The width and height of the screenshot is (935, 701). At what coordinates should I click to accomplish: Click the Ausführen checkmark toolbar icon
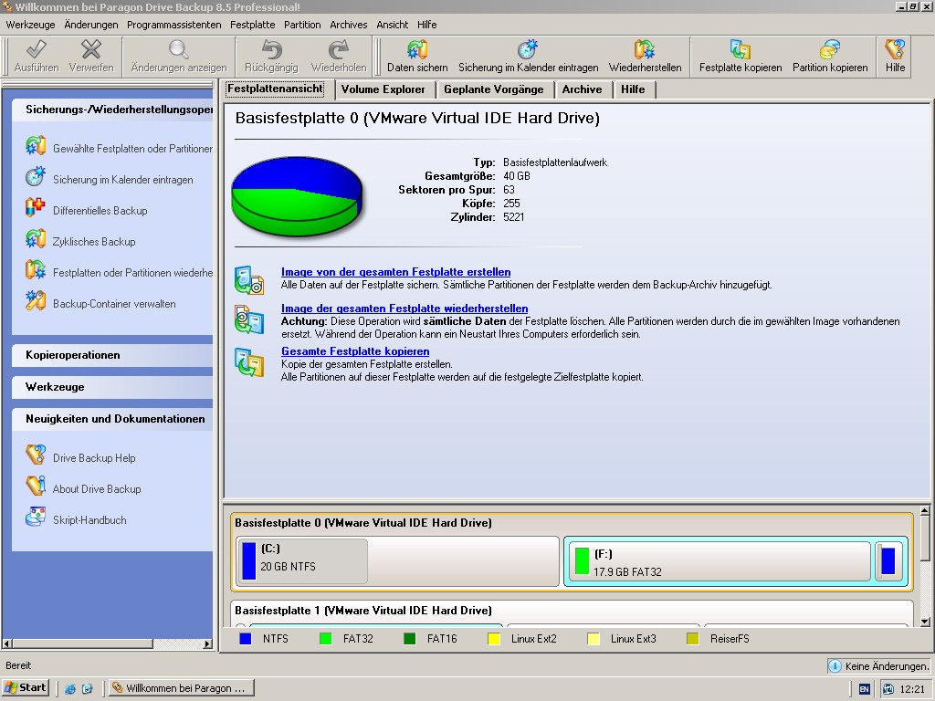pos(37,49)
